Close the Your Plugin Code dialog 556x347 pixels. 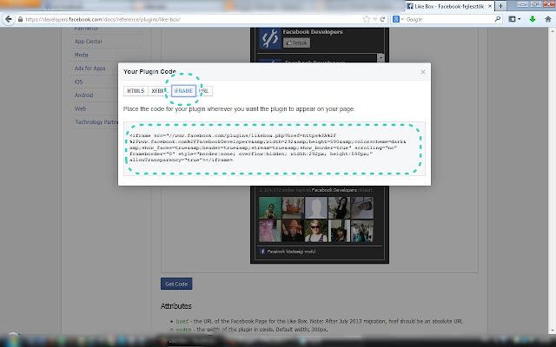[423, 72]
